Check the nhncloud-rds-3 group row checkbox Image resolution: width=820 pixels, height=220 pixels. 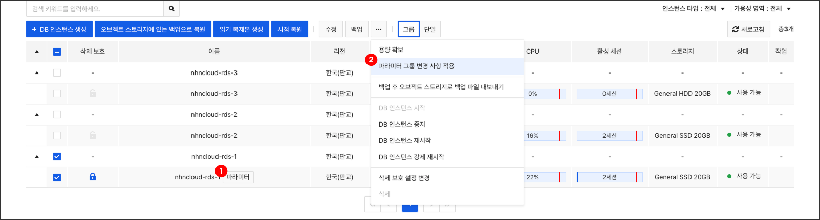[x=57, y=72]
